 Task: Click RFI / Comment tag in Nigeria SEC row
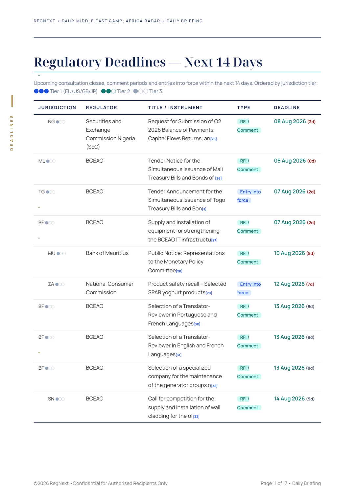coord(249,126)
